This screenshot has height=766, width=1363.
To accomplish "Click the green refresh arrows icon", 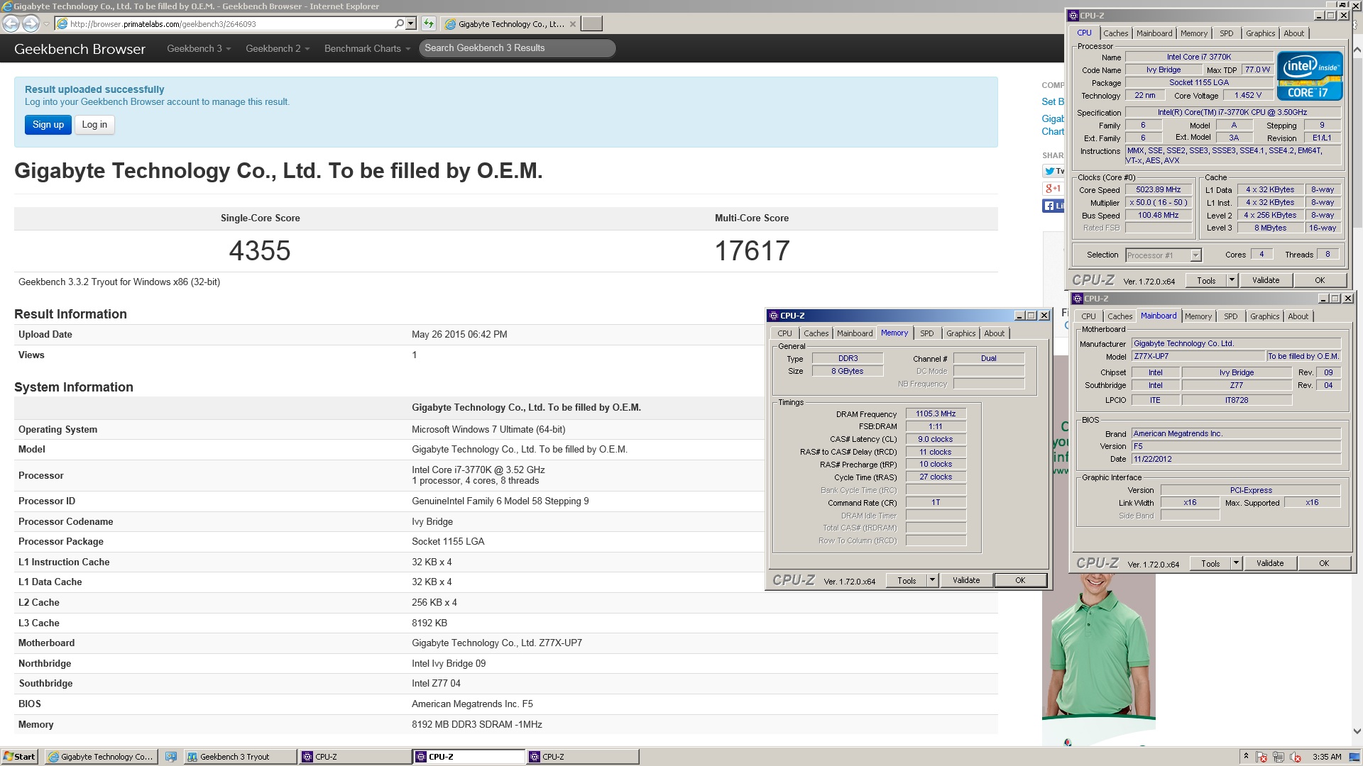I will pos(428,23).
